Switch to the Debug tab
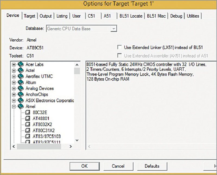Image resolution: width=217 pixels, height=175 pixels. [176, 16]
